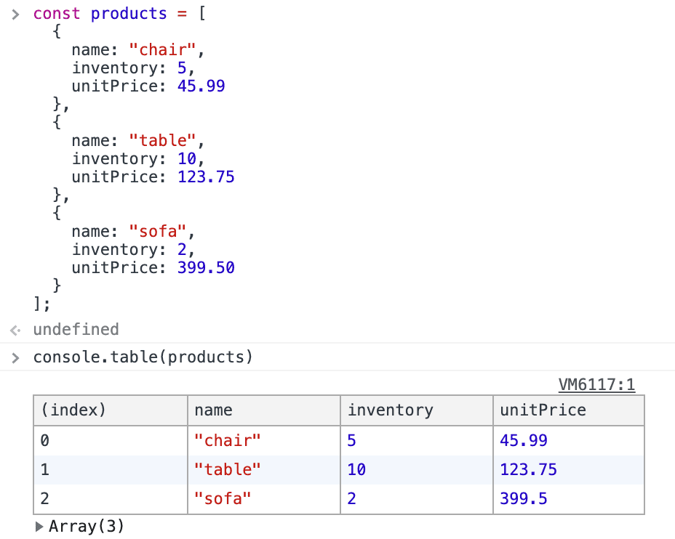This screenshot has width=675, height=539.
Task: Click the inventory value 10 in the table
Action: point(356,470)
